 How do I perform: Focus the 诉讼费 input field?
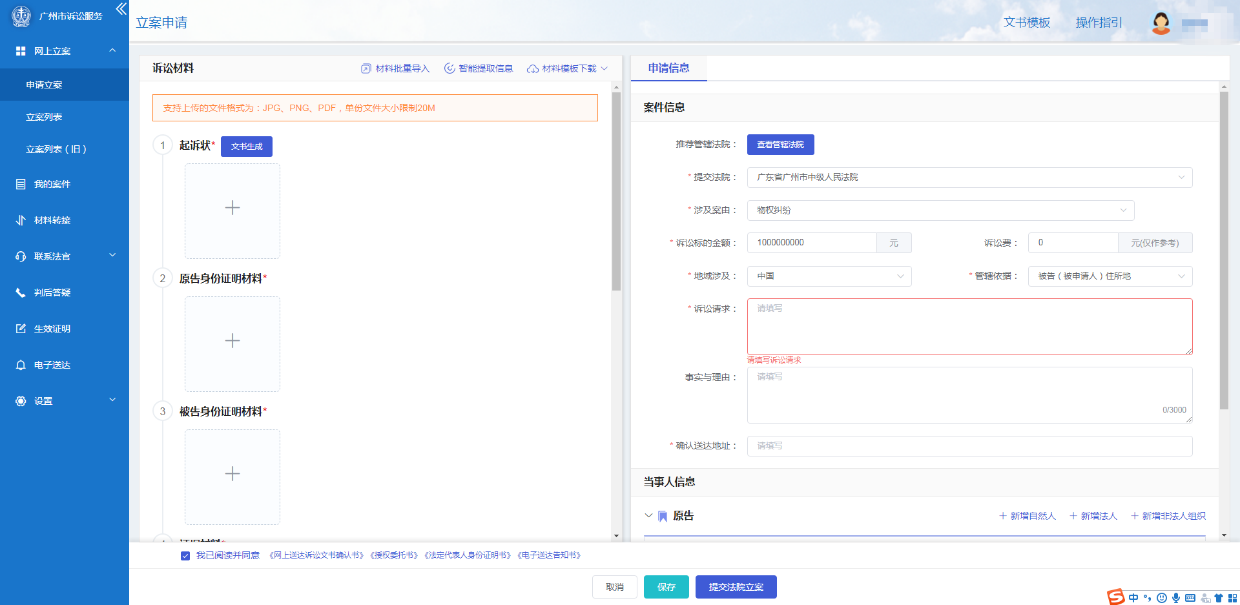[x=1073, y=243]
